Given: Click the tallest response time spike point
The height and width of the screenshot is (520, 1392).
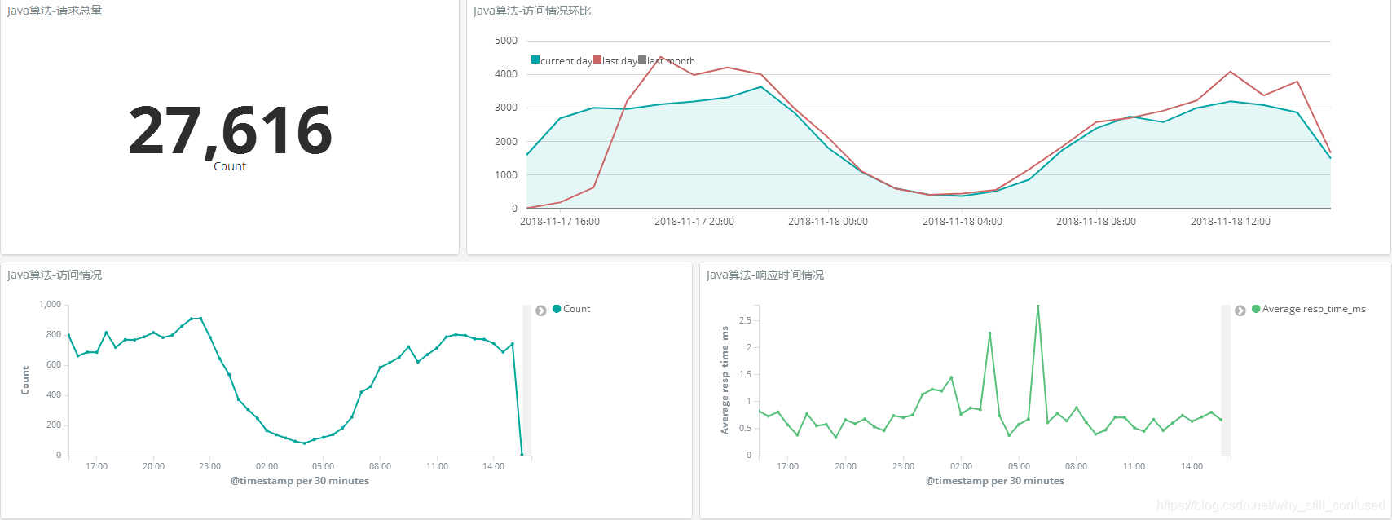Looking at the screenshot, I should [1037, 306].
